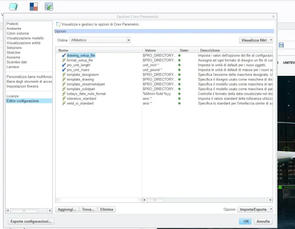Click the lightning icon next to format_setup_file

64,60
